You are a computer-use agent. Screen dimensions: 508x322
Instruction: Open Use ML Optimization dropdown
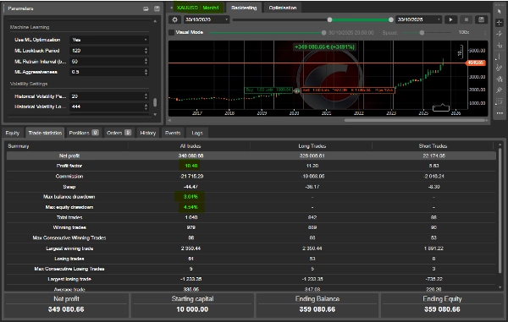pyautogui.click(x=109, y=40)
